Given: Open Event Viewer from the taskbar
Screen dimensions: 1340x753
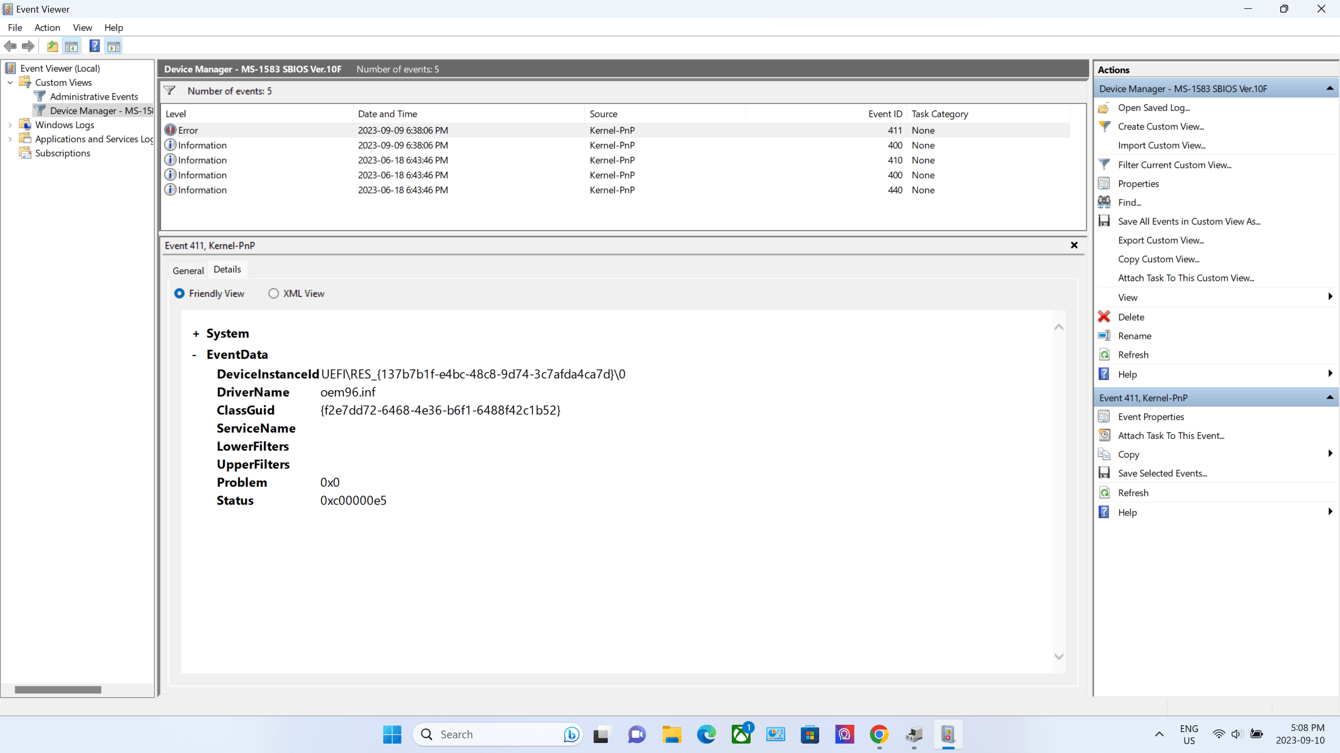Looking at the screenshot, I should [x=948, y=734].
